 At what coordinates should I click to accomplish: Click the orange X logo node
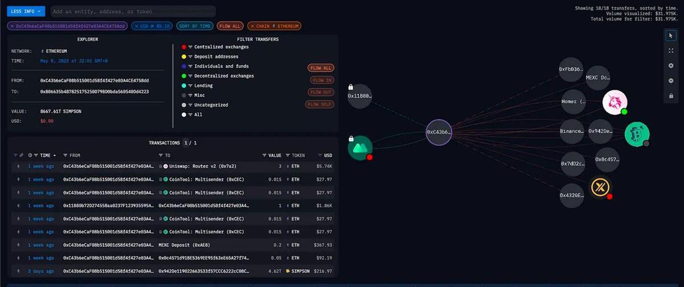click(600, 187)
